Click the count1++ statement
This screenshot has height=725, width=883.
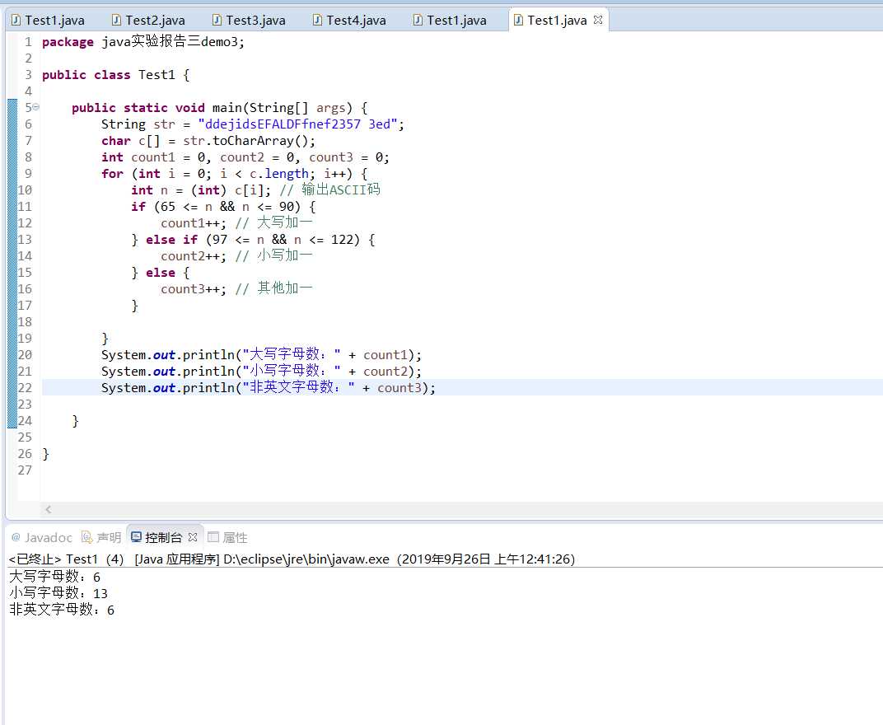point(194,223)
